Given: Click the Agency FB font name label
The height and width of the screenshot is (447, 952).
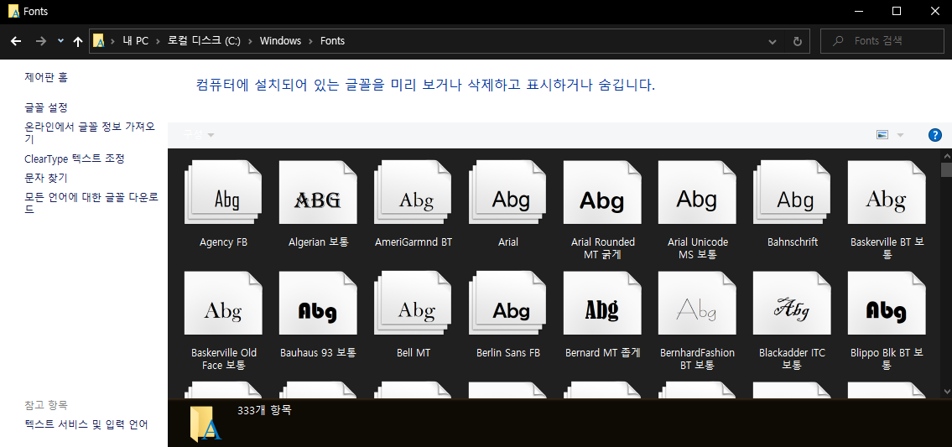Looking at the screenshot, I should (223, 242).
